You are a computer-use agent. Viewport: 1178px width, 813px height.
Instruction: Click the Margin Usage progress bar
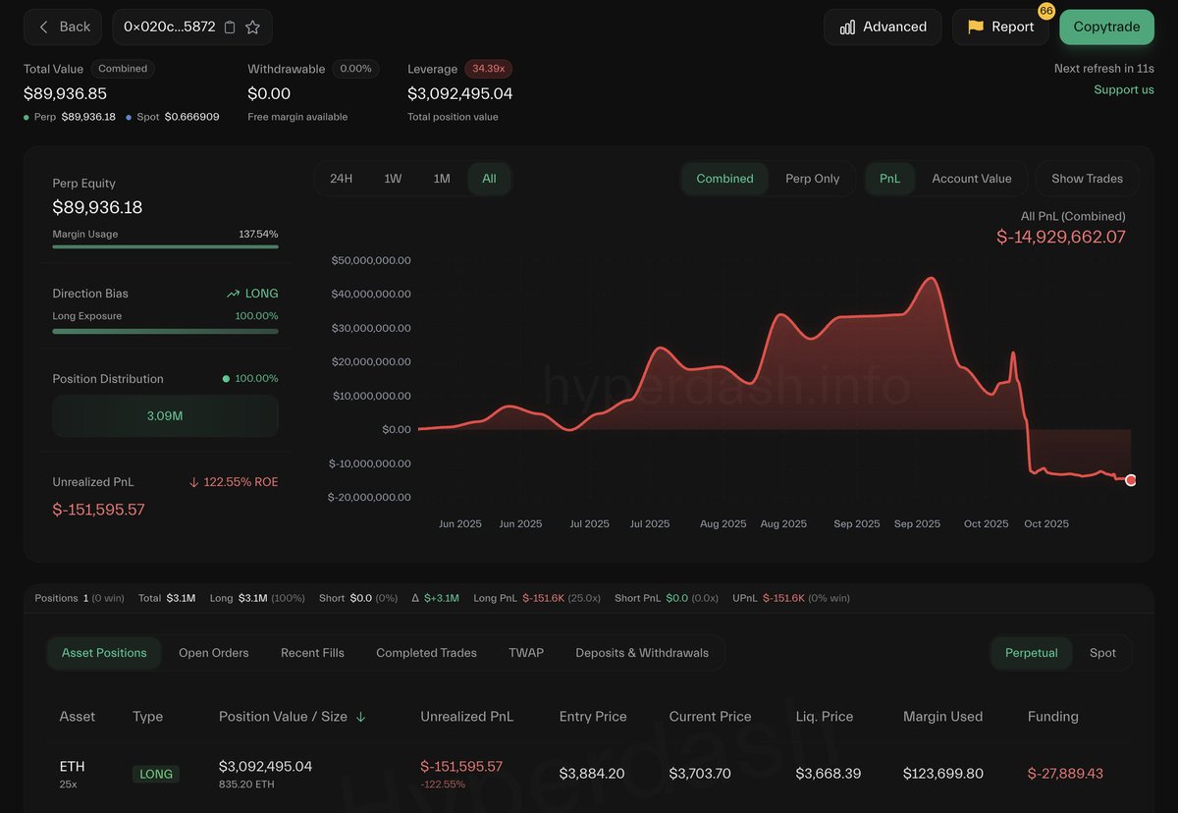pyautogui.click(x=165, y=246)
